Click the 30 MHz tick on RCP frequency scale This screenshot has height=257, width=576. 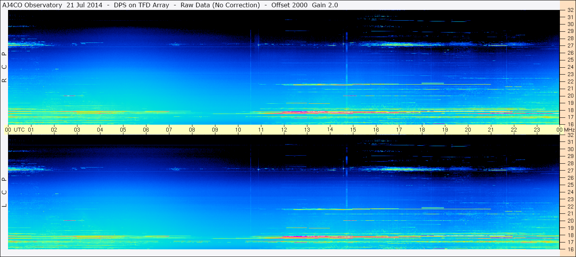pyautogui.click(x=570, y=24)
